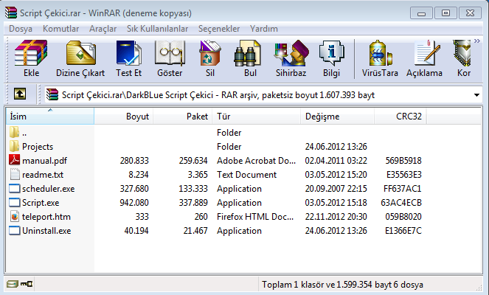Go up one folder level button
This screenshot has width=489, height=295.
(x=20, y=94)
